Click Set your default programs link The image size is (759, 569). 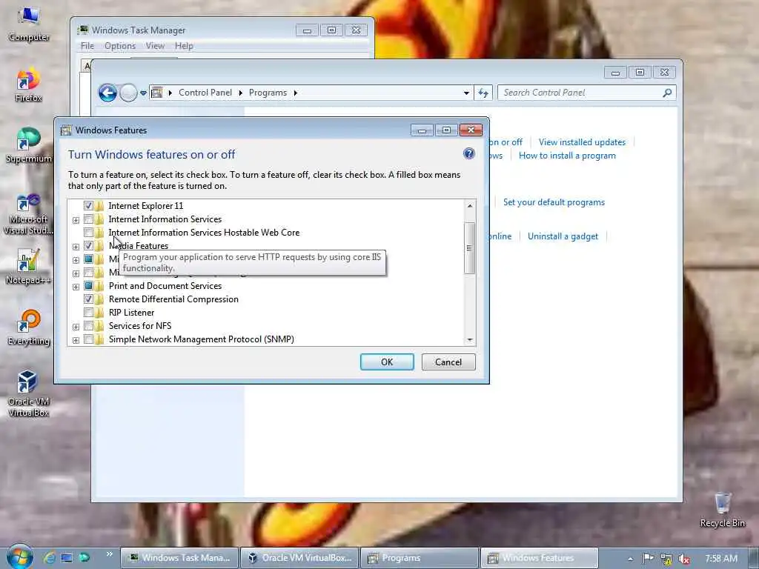click(x=554, y=202)
